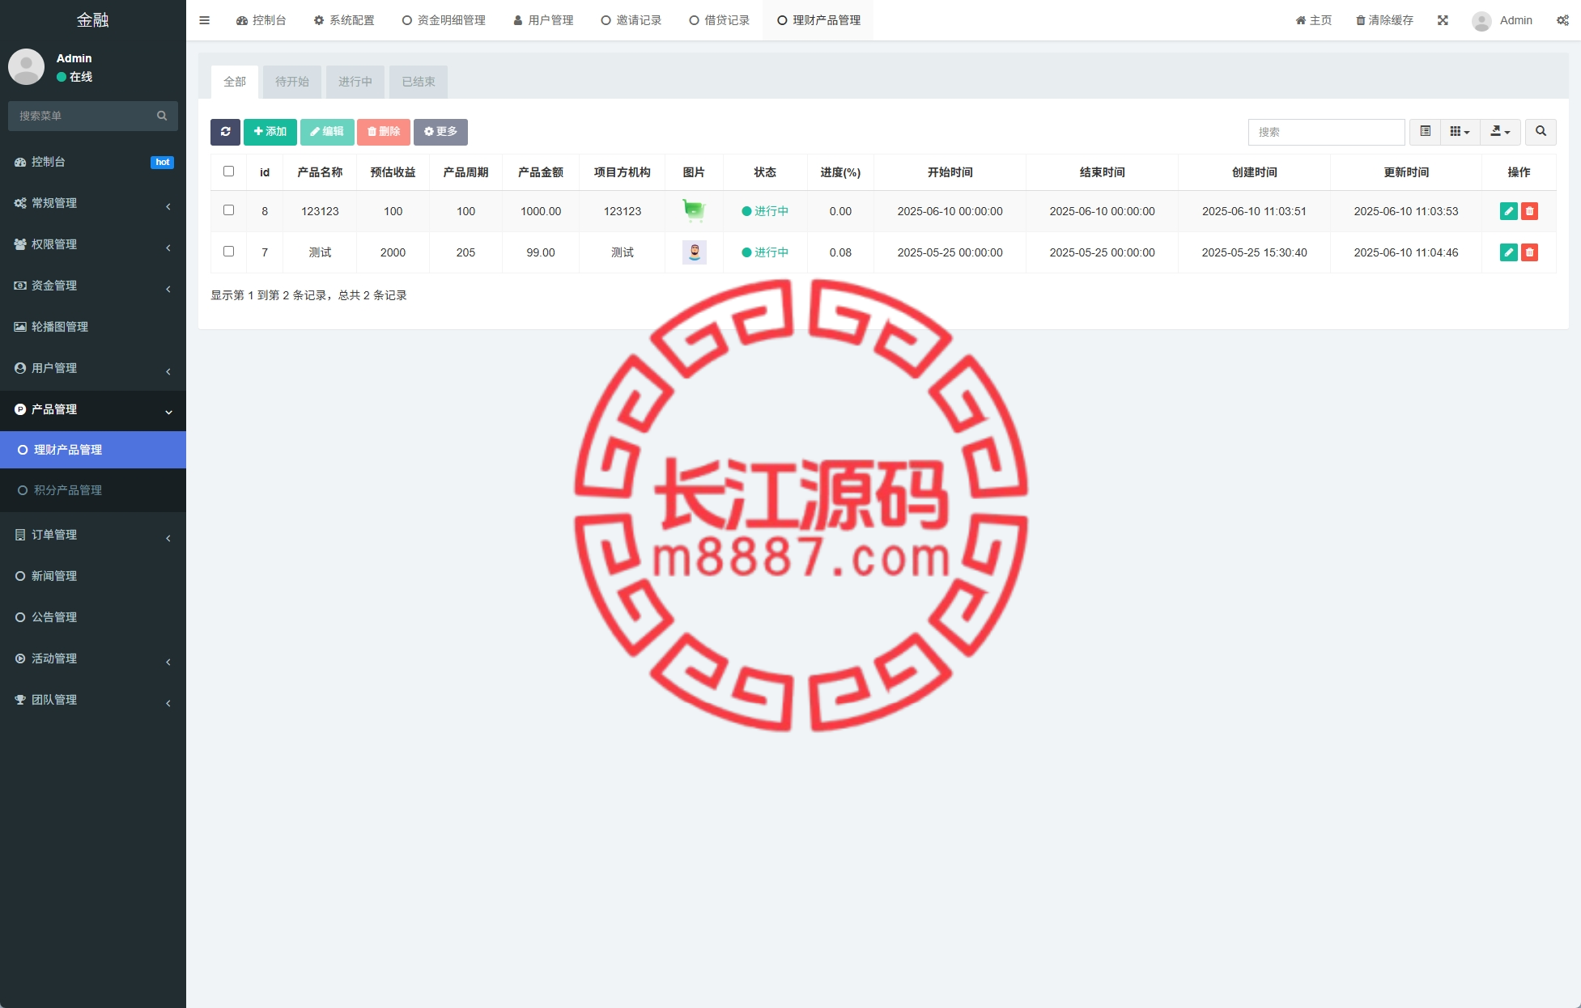
Task: Click 清除缓存 in top bar
Action: click(1384, 20)
